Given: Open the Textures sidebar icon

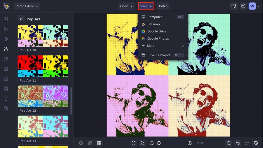Looking at the screenshot, I should [6, 108].
